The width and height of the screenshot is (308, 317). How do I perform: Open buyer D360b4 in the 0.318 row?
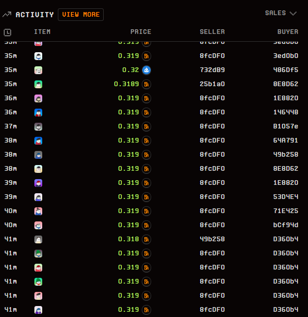(x=286, y=239)
